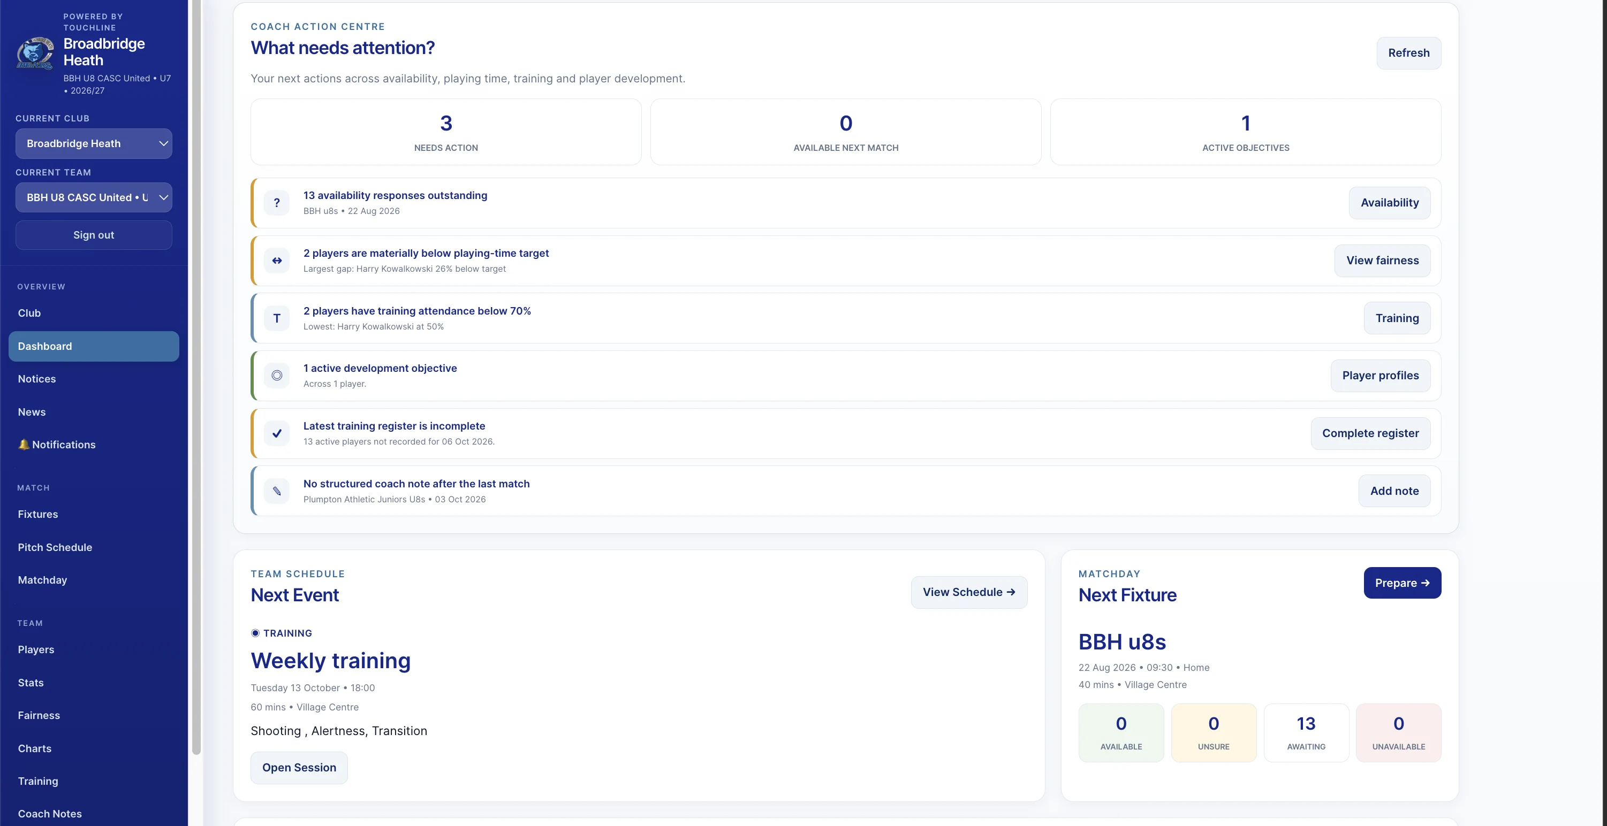The height and width of the screenshot is (826, 1607).
Task: Click the Training radio dot in Next Event
Action: (x=255, y=633)
